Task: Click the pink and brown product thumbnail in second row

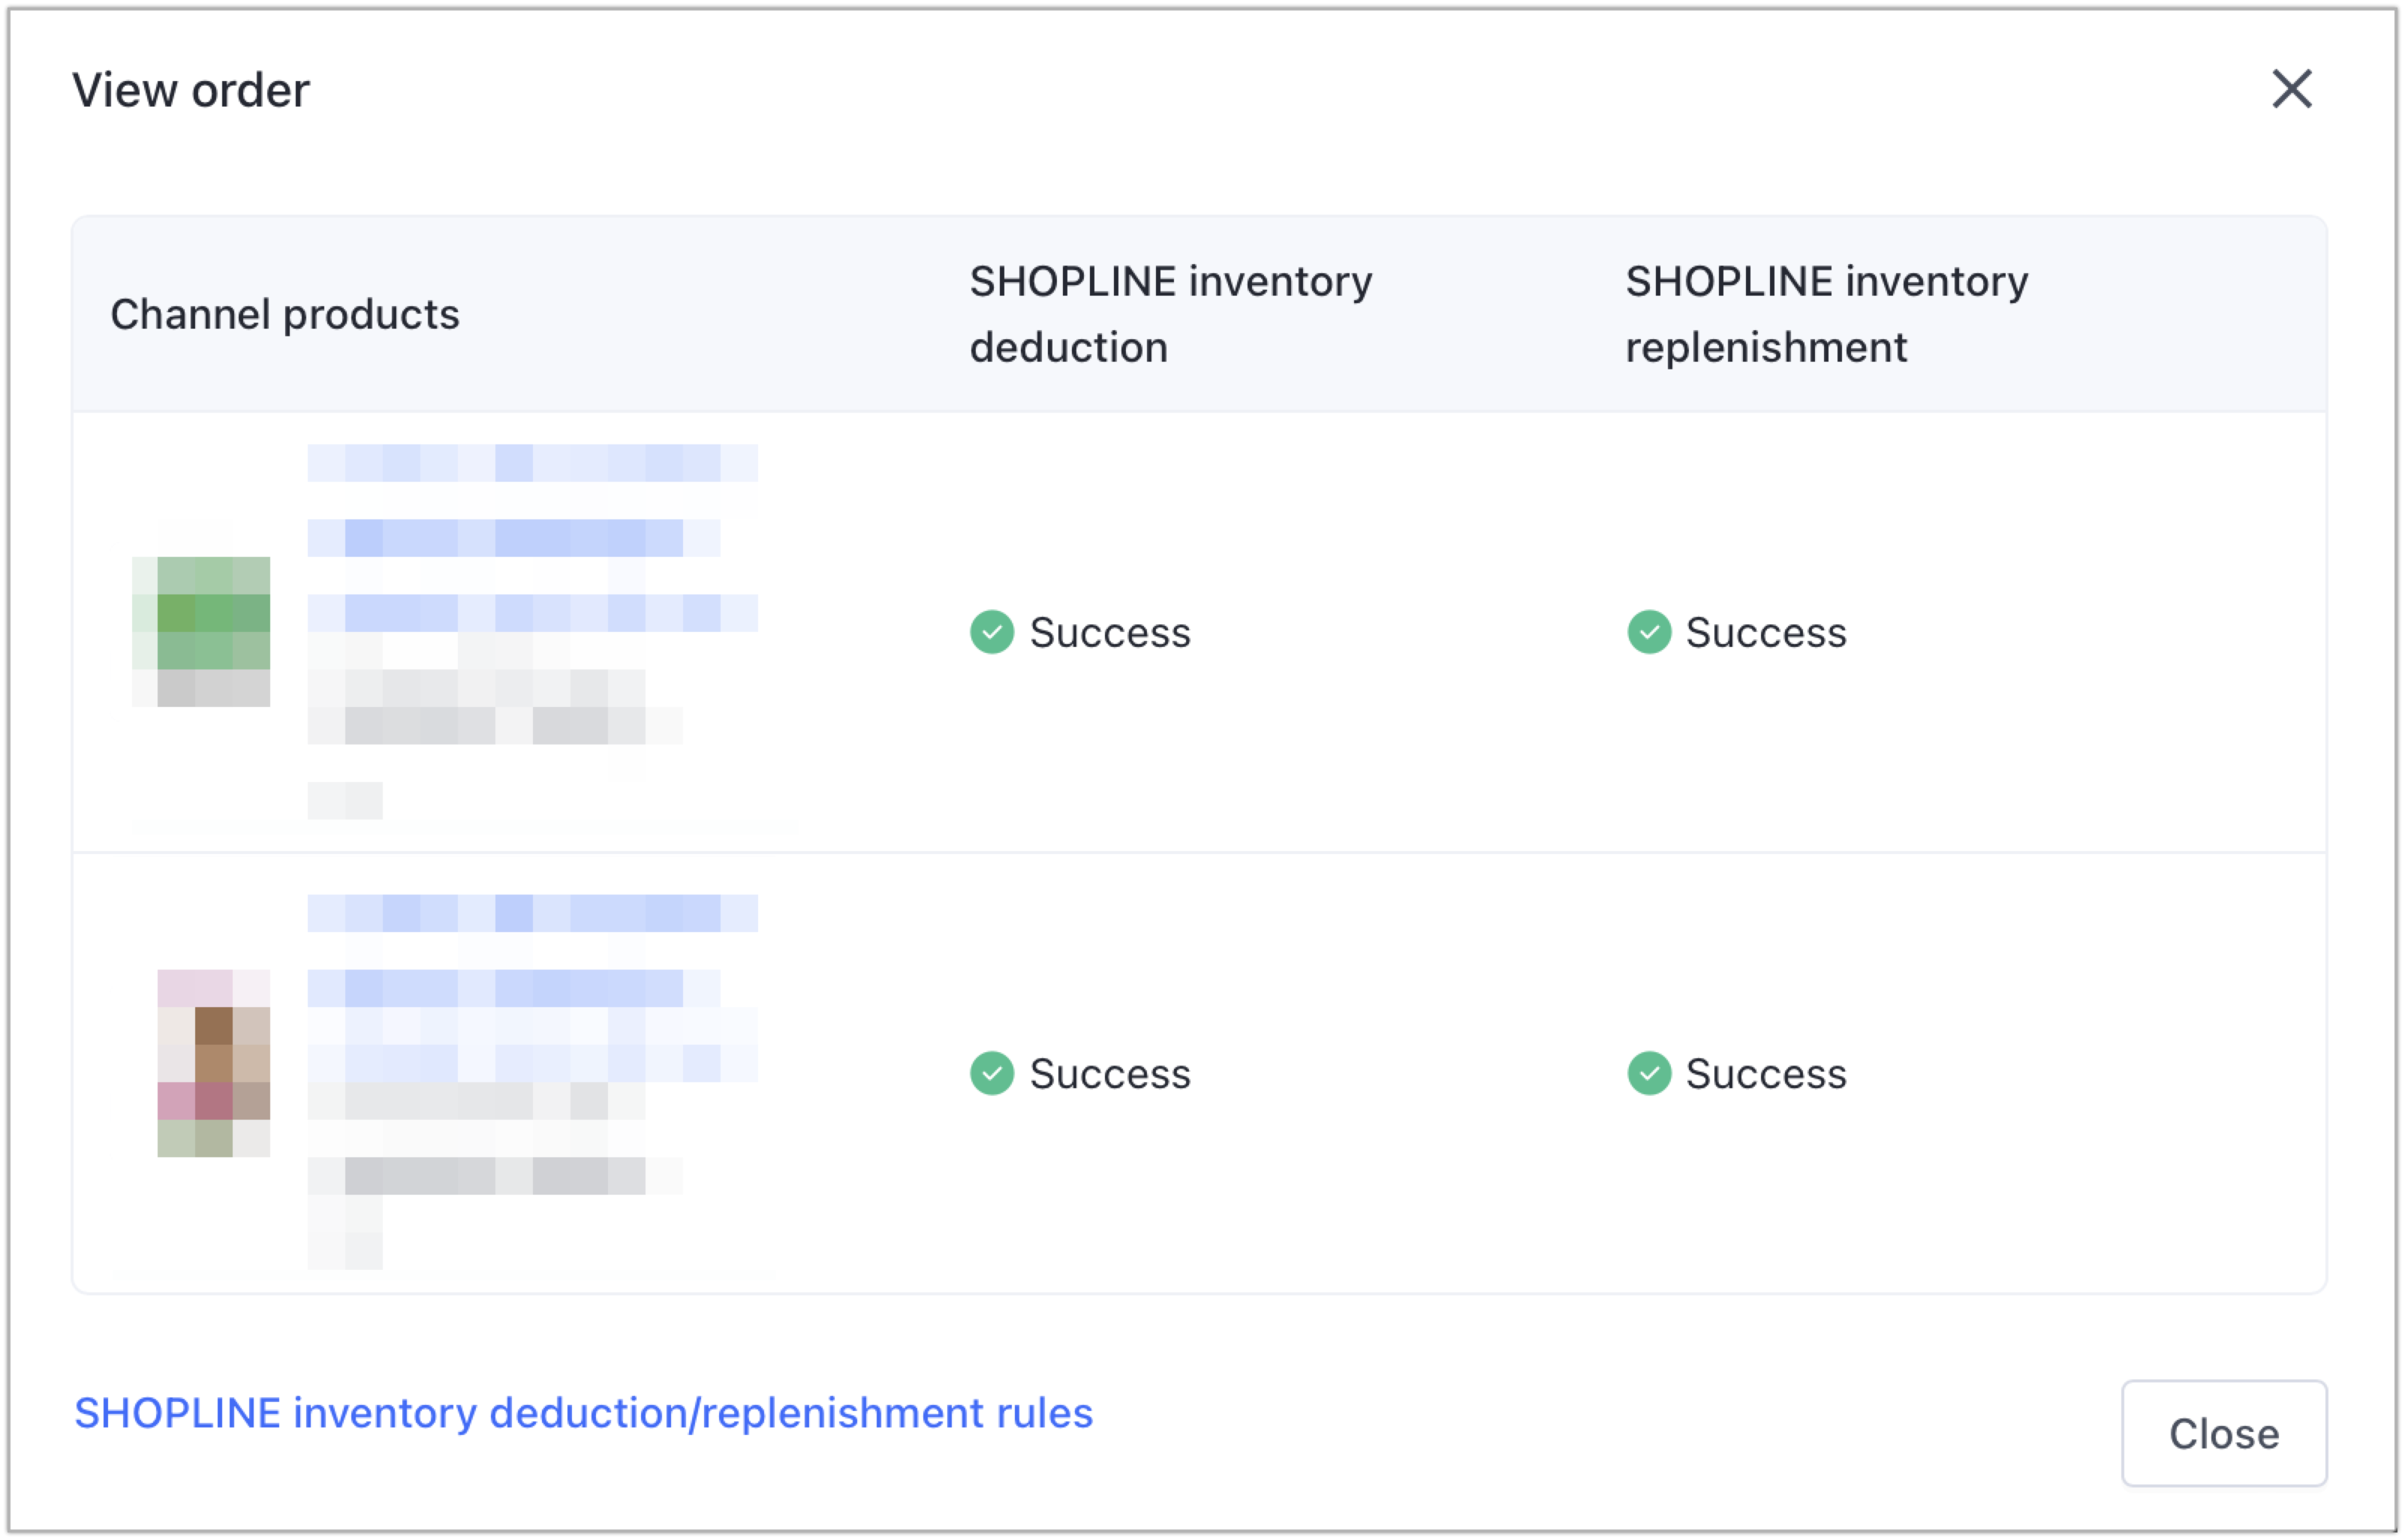Action: point(213,1063)
